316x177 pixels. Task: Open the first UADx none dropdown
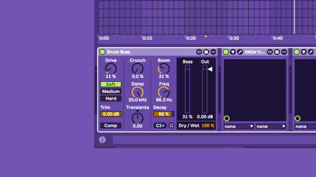238,126
